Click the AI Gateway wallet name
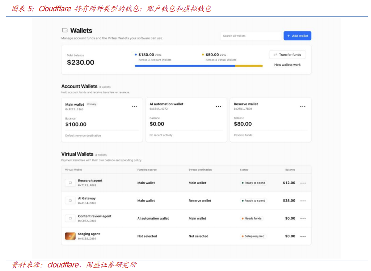Image resolution: width=371 pixels, height=271 pixels. click(x=87, y=198)
